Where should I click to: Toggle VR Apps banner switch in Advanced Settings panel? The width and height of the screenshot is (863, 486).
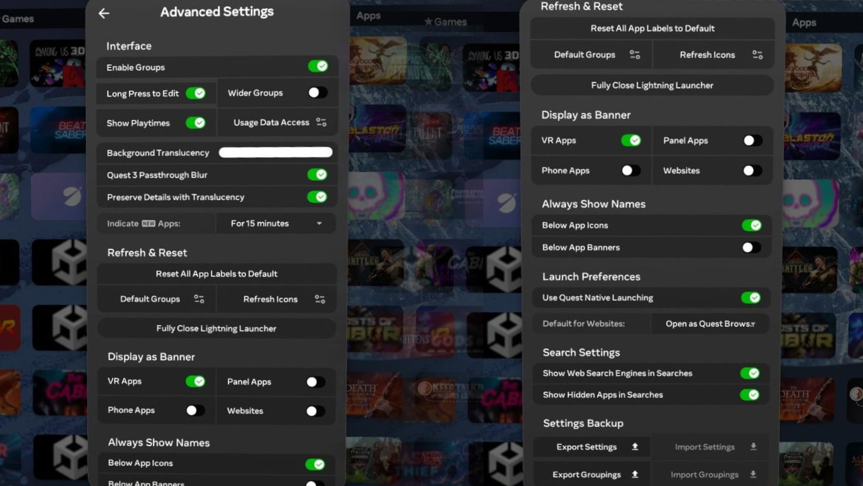pos(196,381)
